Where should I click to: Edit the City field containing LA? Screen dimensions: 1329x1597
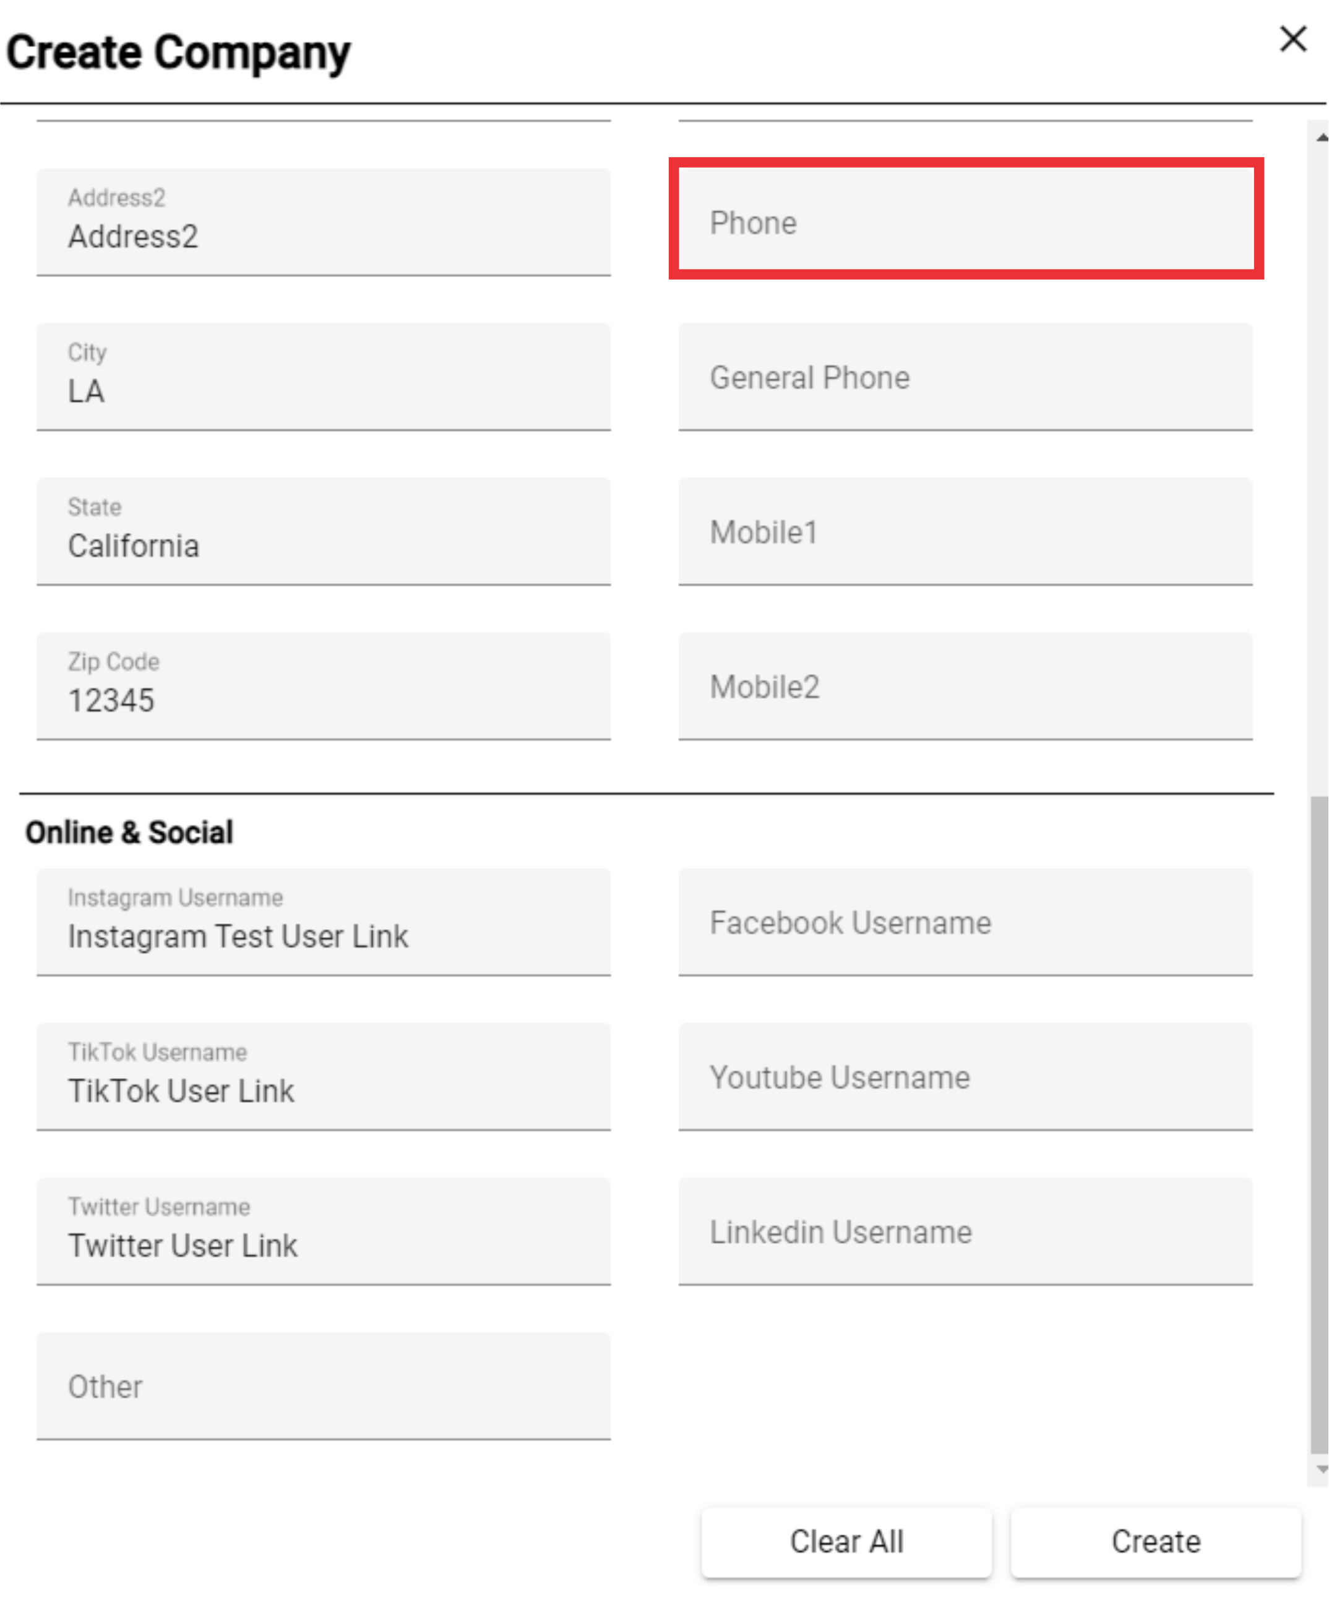[x=324, y=377]
